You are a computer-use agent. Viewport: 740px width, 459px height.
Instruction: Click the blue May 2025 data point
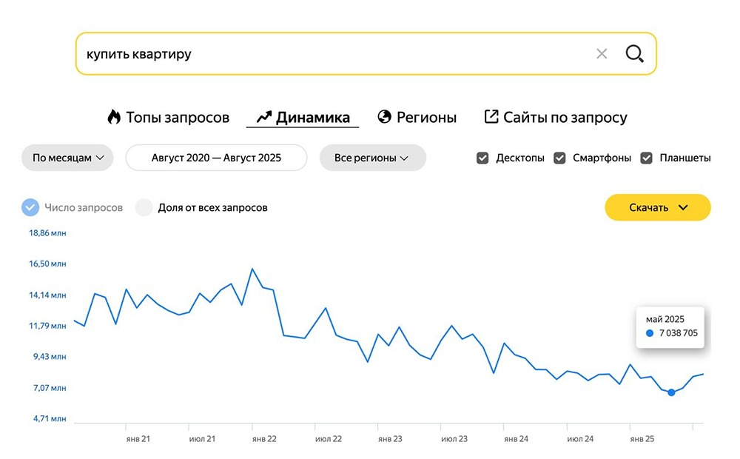(x=671, y=392)
